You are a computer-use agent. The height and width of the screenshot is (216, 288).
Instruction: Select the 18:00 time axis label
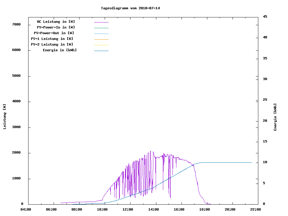(204, 210)
